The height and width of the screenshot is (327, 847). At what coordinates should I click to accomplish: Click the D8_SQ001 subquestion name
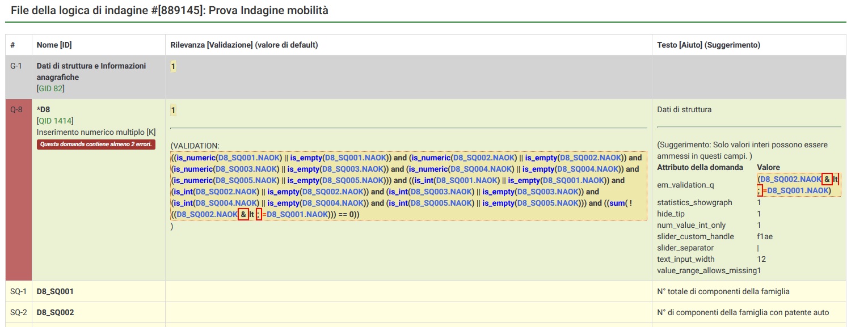tap(55, 291)
